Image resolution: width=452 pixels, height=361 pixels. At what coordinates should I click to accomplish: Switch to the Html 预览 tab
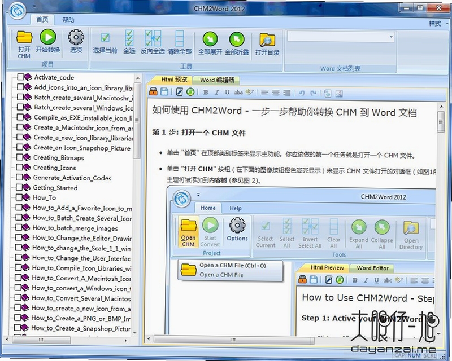click(173, 80)
